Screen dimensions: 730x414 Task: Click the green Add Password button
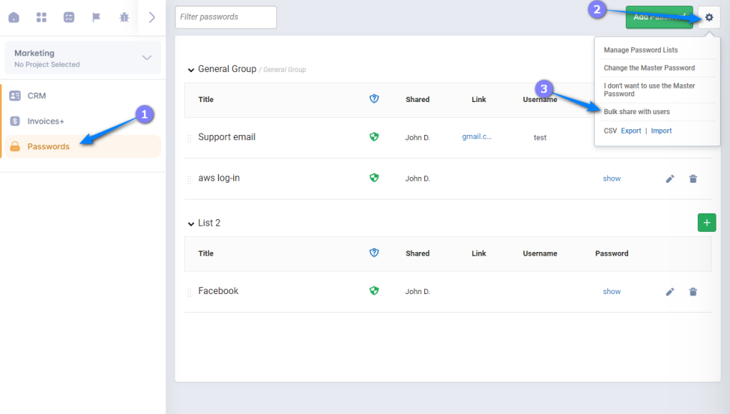[659, 16]
